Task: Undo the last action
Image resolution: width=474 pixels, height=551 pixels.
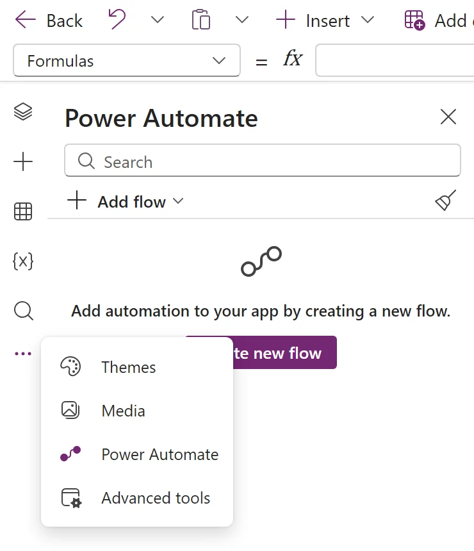Action: [117, 19]
